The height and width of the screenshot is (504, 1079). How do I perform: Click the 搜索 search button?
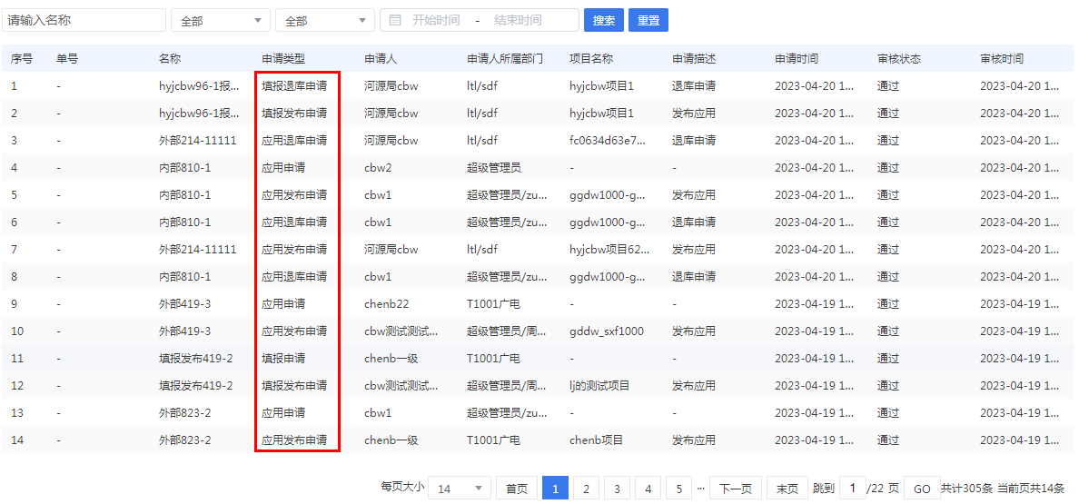(603, 20)
